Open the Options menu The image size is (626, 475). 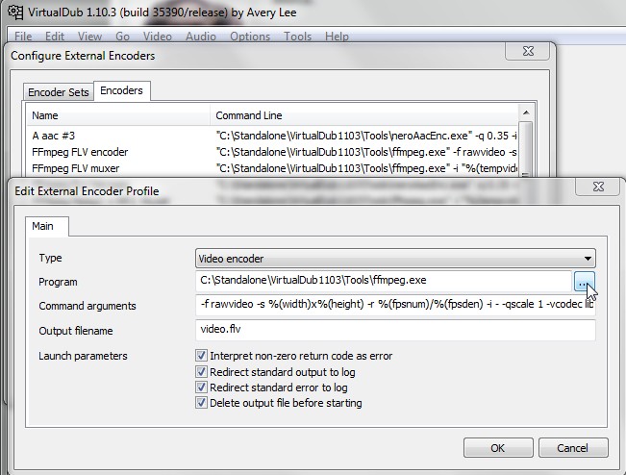(250, 37)
